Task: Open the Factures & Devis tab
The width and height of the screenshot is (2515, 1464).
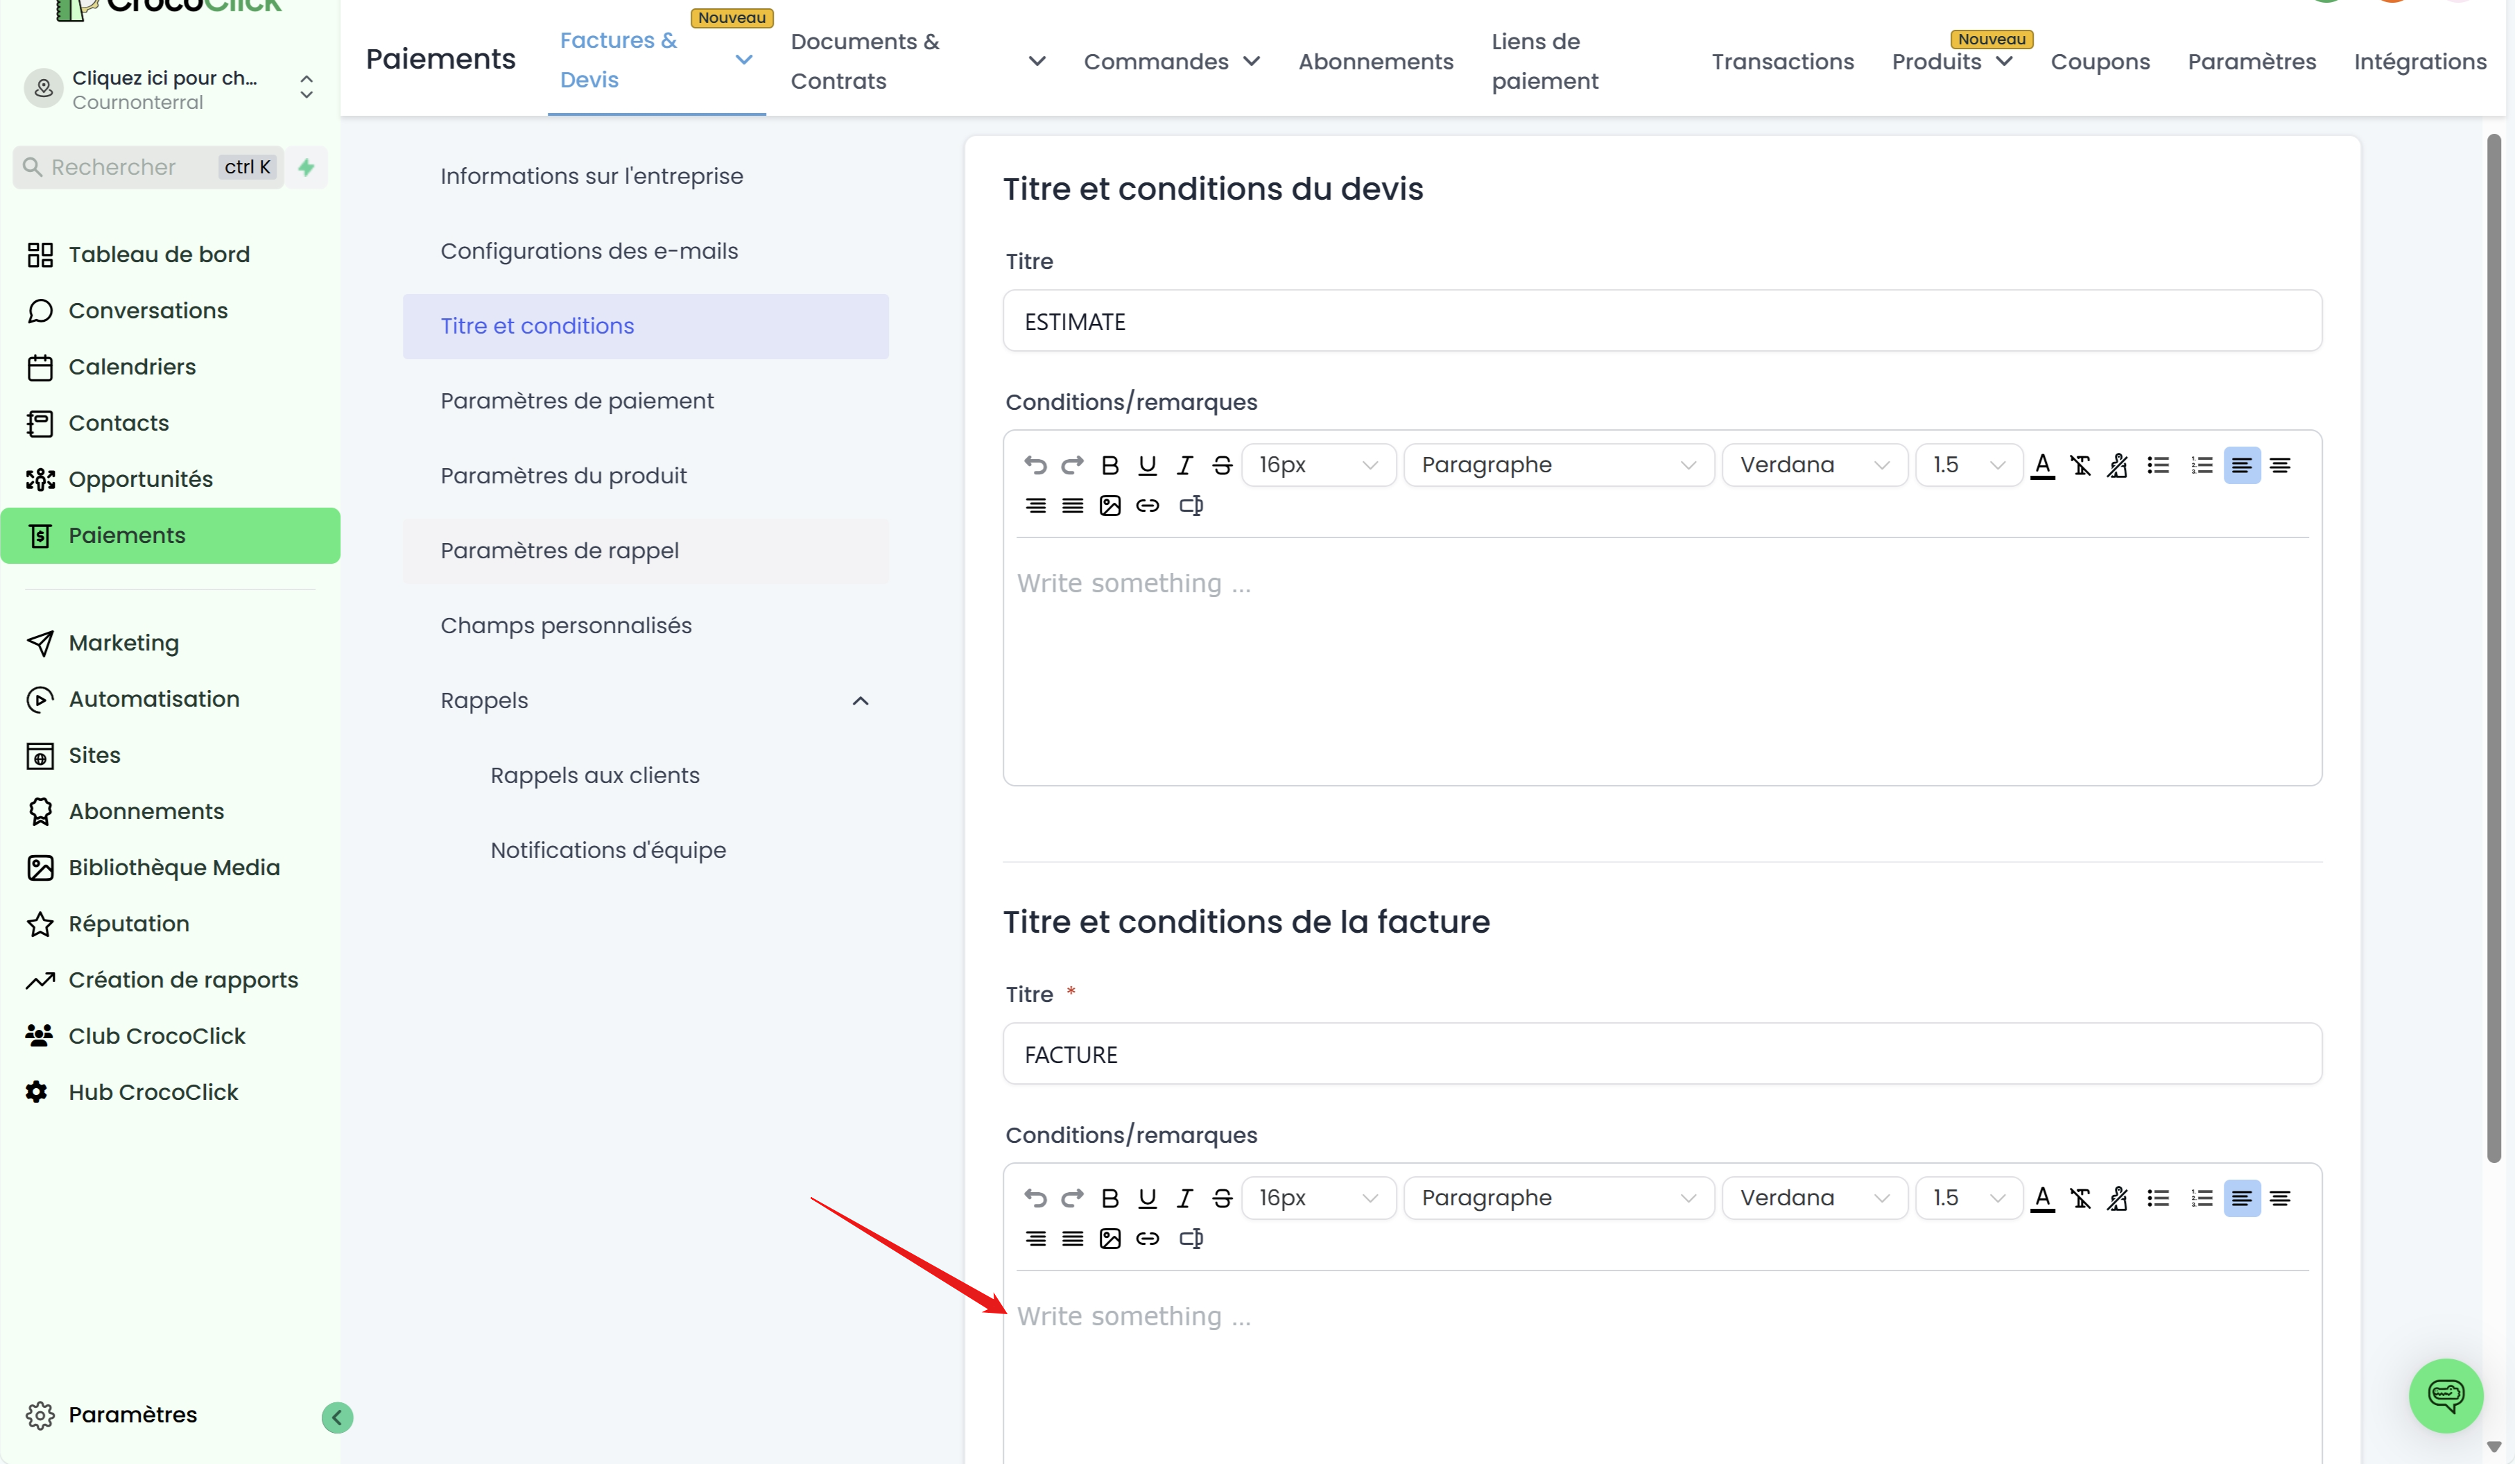Action: (656, 60)
